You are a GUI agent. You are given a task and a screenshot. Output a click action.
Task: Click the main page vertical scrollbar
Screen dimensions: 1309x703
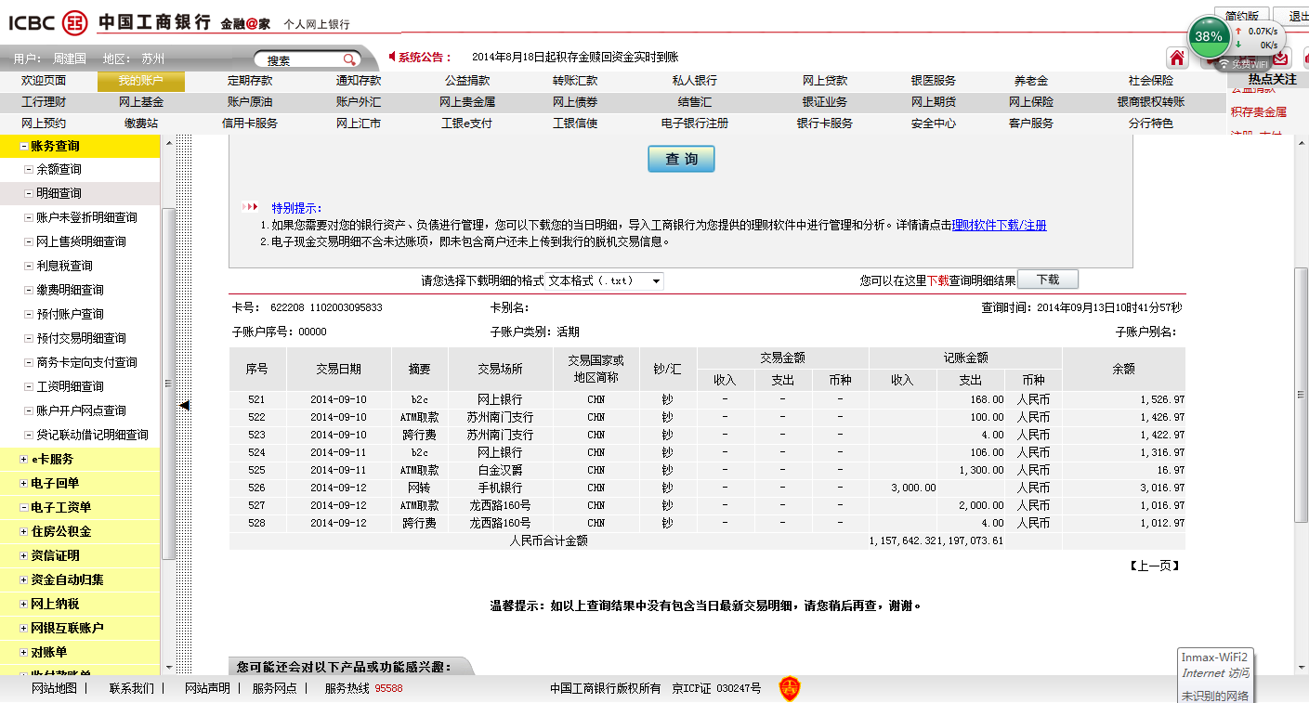pos(1301,371)
